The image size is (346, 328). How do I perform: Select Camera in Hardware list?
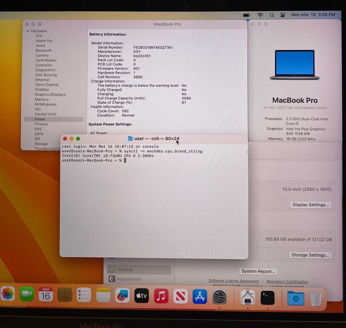[42, 55]
